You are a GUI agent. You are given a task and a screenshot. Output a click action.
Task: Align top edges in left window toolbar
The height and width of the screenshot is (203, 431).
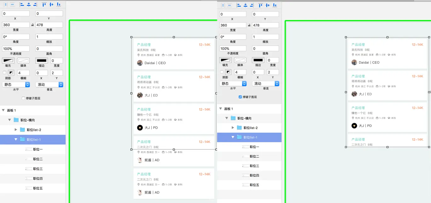44,5
